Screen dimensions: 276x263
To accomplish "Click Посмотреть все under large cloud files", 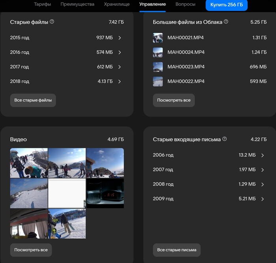I will (173, 100).
